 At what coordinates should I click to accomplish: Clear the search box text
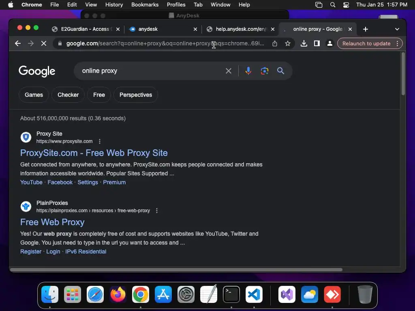pos(229,71)
